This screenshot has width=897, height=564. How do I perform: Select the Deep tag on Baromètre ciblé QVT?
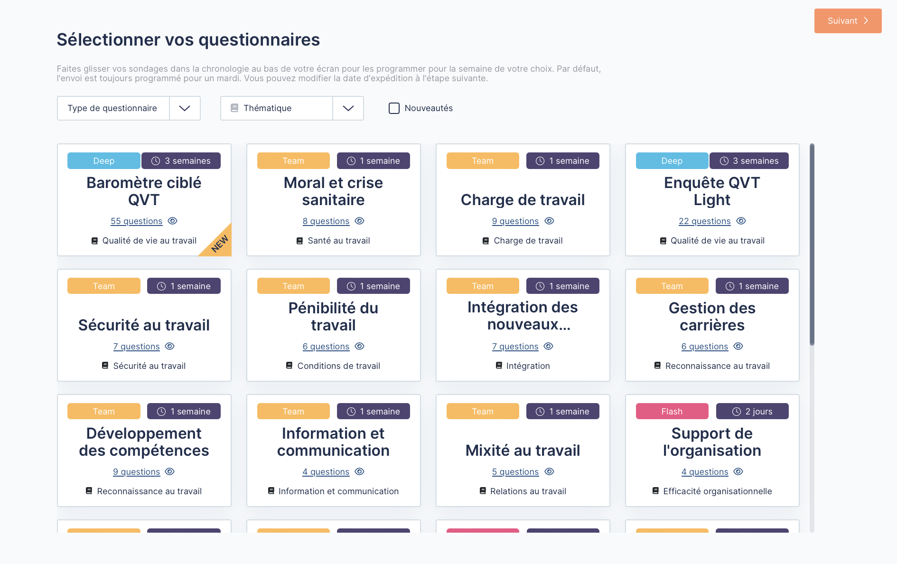(103, 161)
